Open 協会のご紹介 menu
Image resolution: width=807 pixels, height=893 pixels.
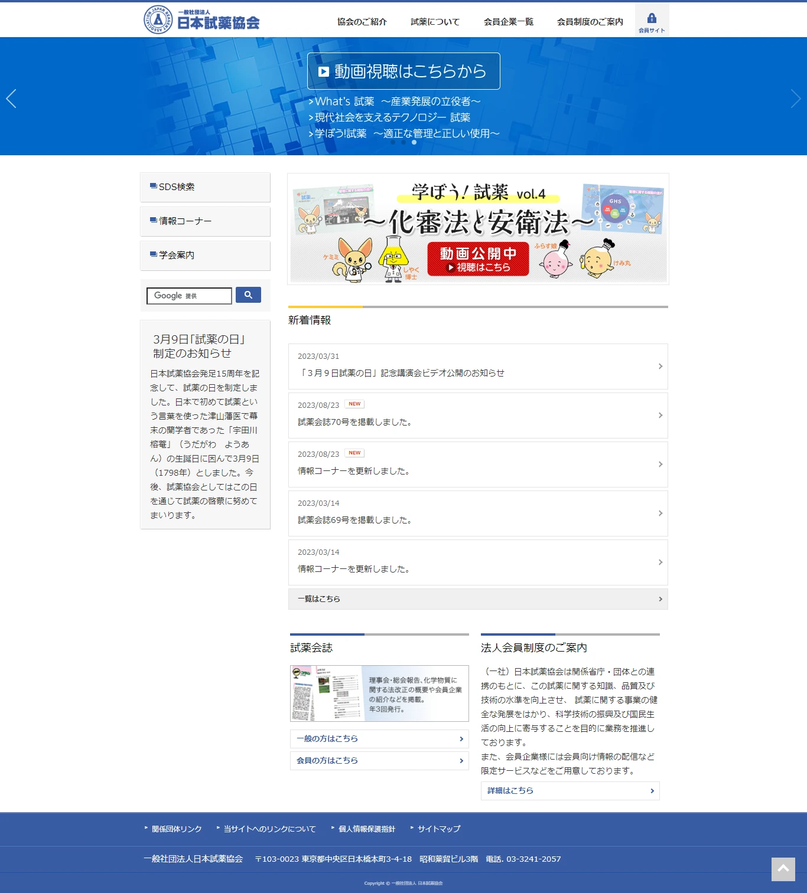[x=362, y=22]
